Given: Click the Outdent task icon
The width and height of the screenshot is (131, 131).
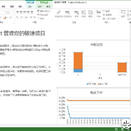Looking at the screenshot, I should click(17, 17).
